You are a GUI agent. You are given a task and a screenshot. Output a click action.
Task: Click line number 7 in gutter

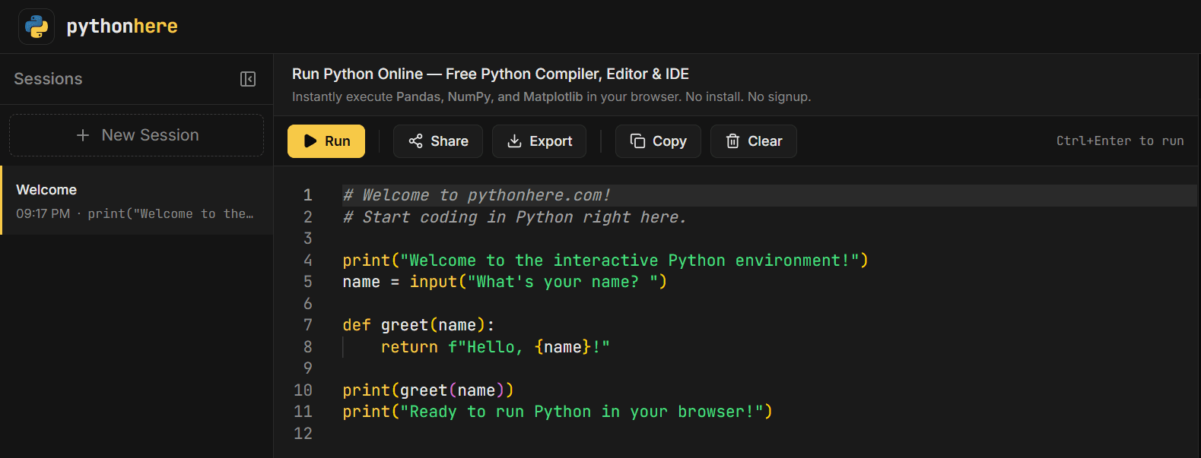308,325
